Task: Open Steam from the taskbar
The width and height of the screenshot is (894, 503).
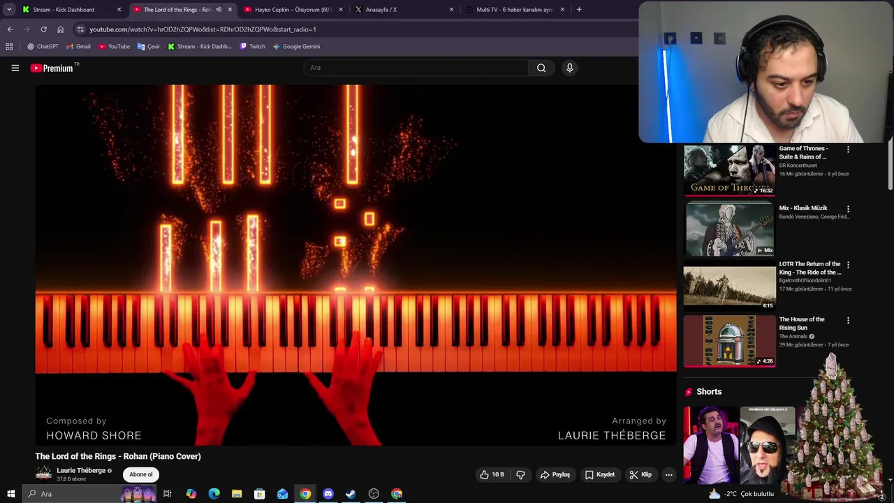Action: click(351, 494)
